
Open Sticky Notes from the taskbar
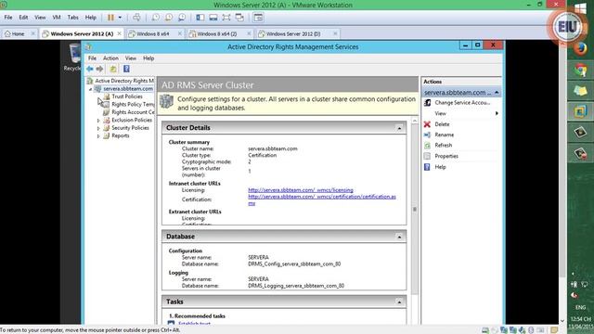click(x=580, y=91)
